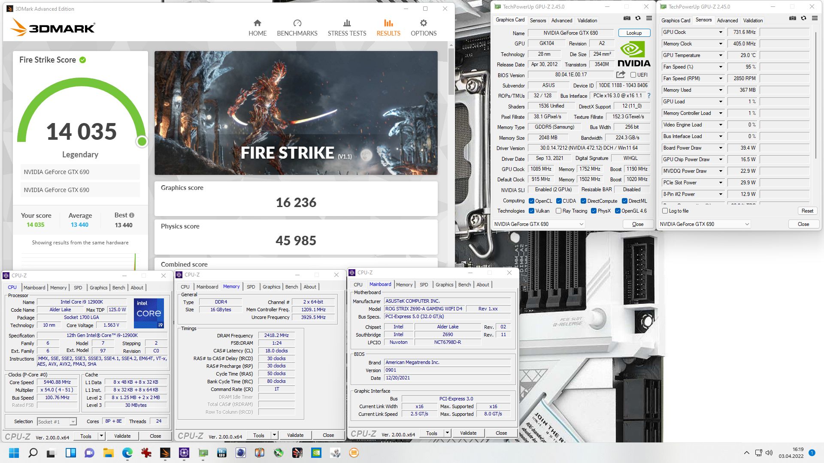This screenshot has width=824, height=463.
Task: Take screenshot in GPU-Z Sensors window
Action: click(793, 18)
